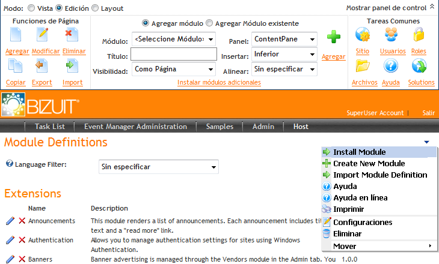Click the Agregar page icon

(x=16, y=35)
